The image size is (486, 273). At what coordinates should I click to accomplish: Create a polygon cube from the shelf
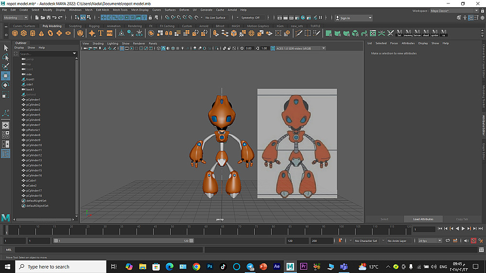(24, 33)
